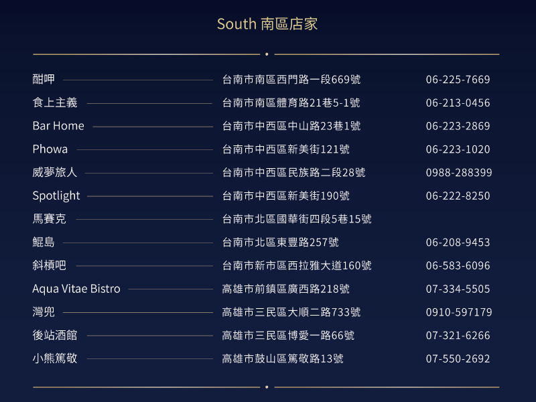Click the 馬賽克 store name
This screenshot has height=402, width=536.
click(x=49, y=219)
